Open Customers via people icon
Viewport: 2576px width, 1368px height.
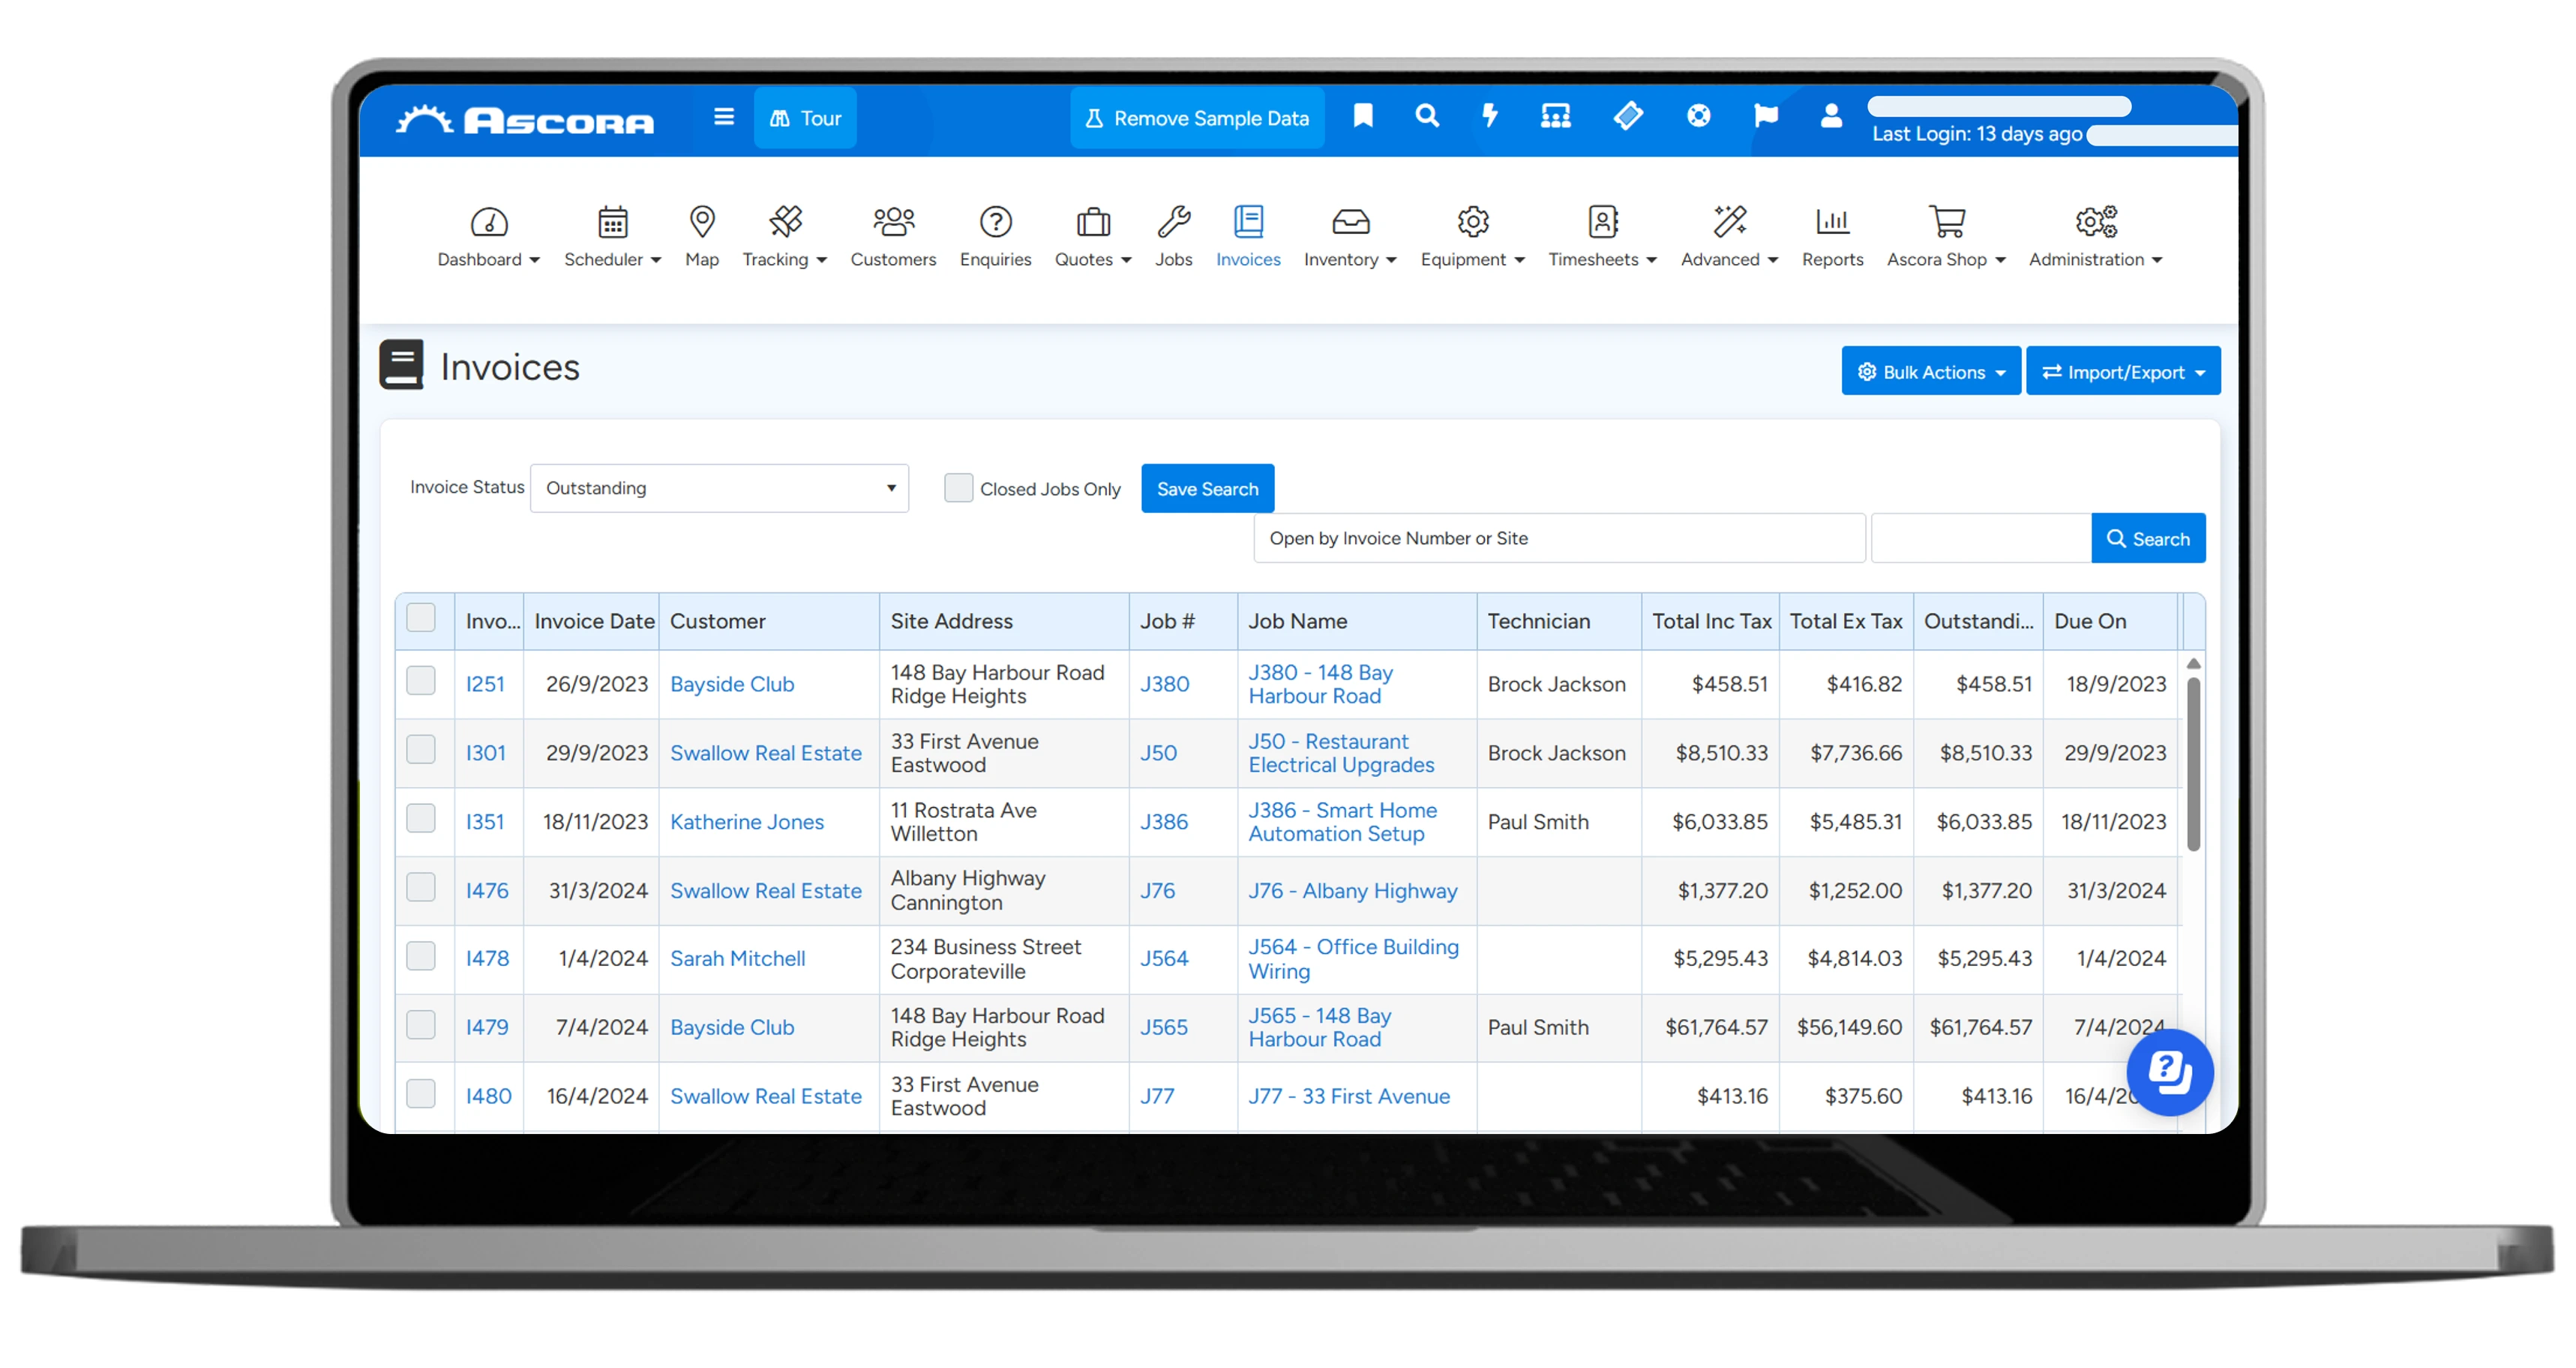tap(893, 222)
